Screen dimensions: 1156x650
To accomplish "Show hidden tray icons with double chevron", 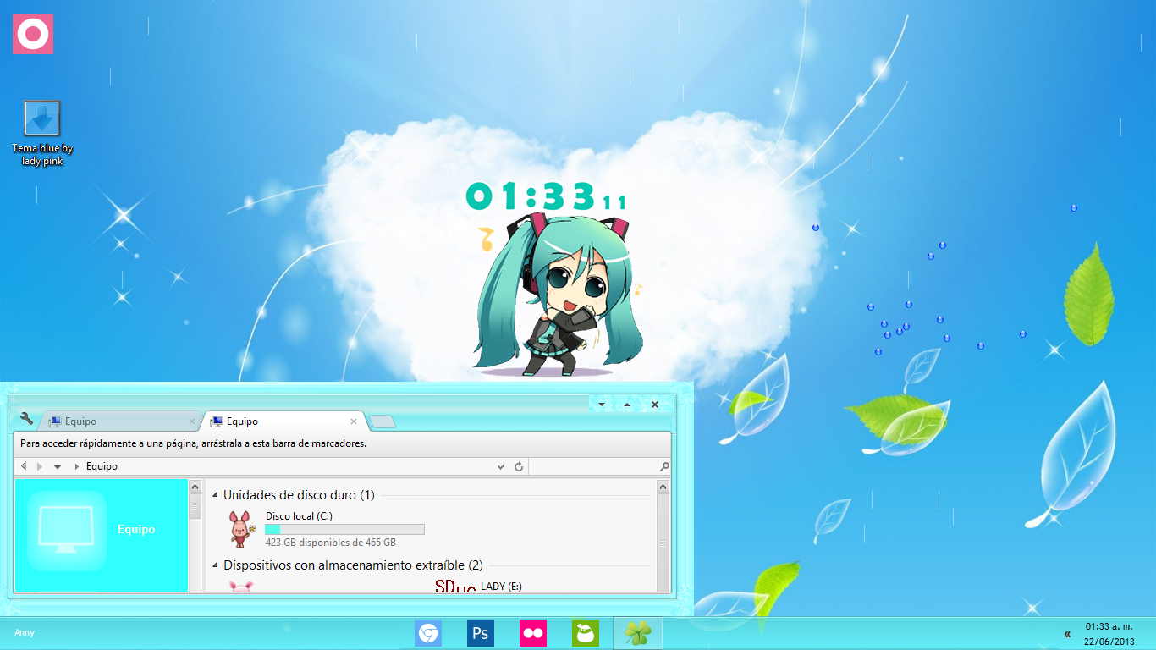I will [1067, 633].
